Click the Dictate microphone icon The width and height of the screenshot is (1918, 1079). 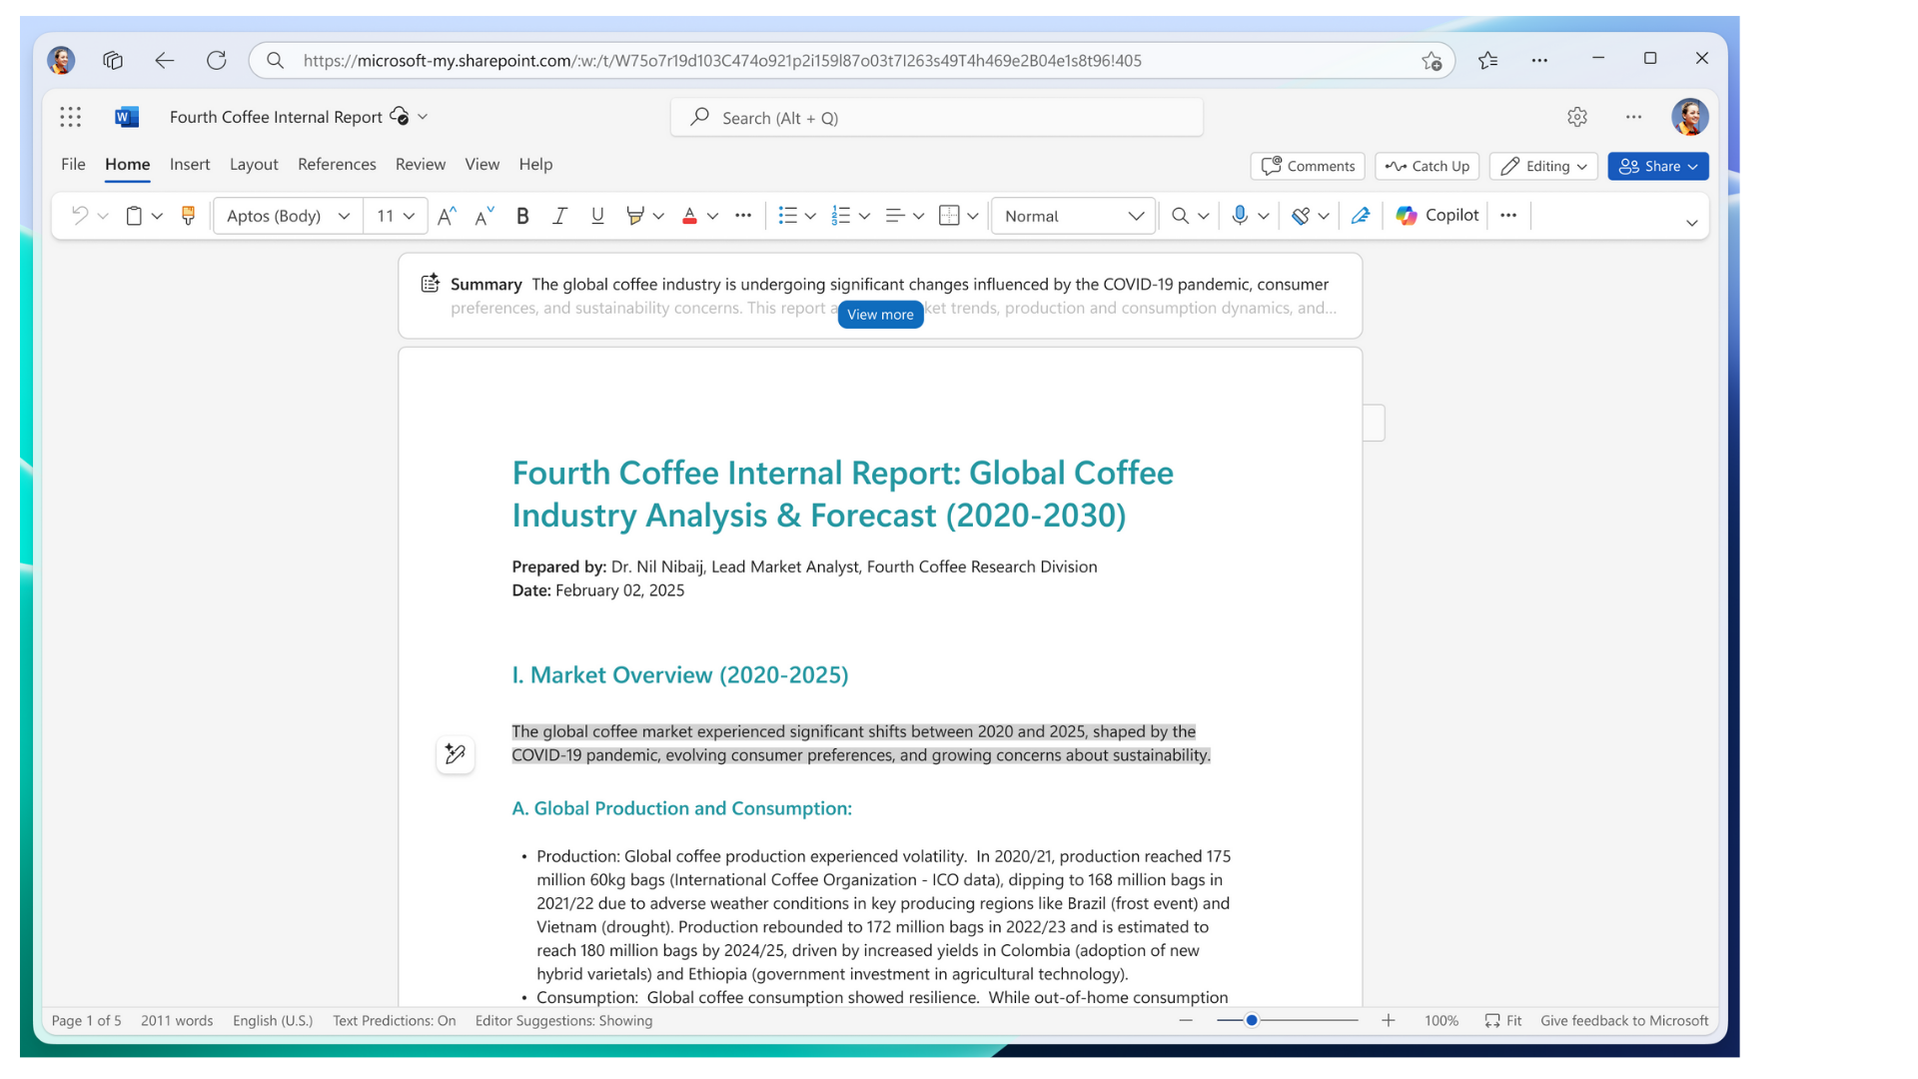pos(1239,216)
